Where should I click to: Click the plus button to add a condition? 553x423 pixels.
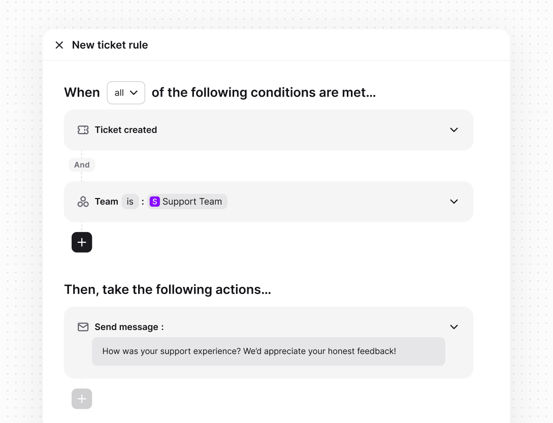click(82, 242)
